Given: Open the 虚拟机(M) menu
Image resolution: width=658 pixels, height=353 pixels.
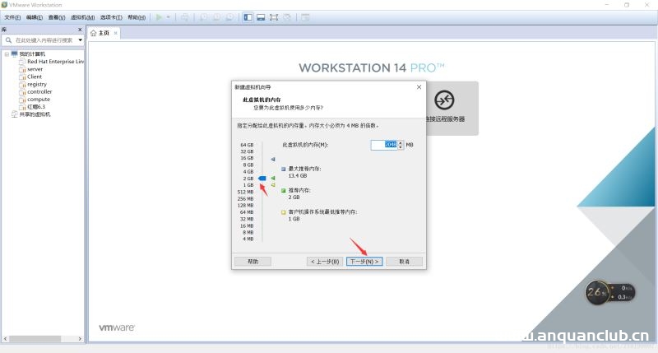Looking at the screenshot, I should coord(83,17).
